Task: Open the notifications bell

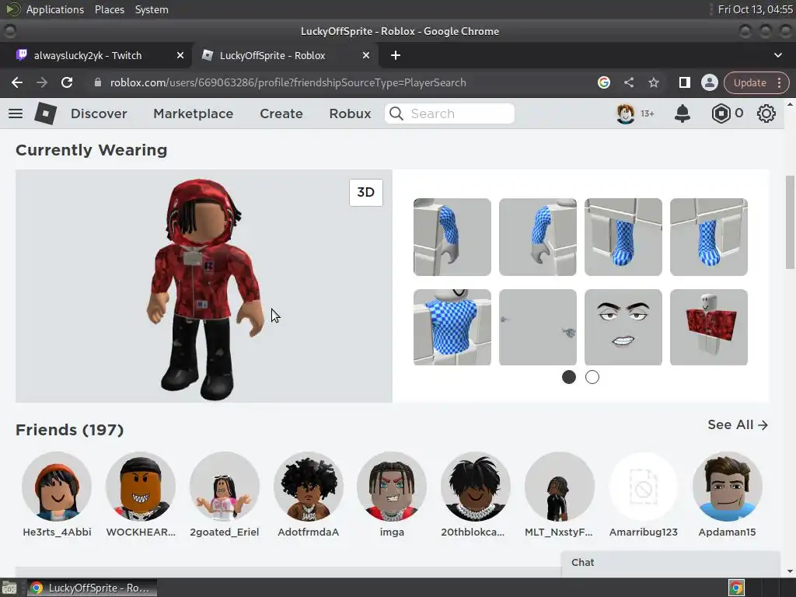Action: click(683, 113)
